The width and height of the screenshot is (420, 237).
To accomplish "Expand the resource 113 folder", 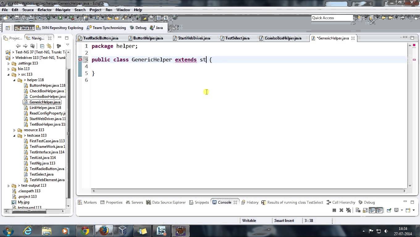I will click(x=14, y=130).
